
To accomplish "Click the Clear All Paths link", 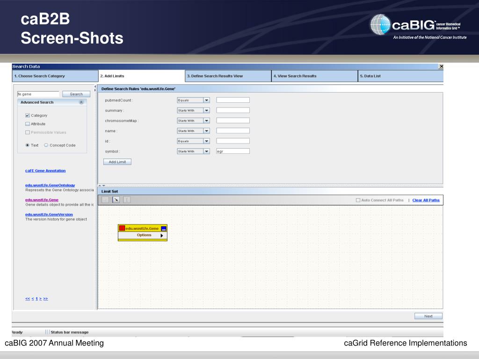I will pos(426,200).
